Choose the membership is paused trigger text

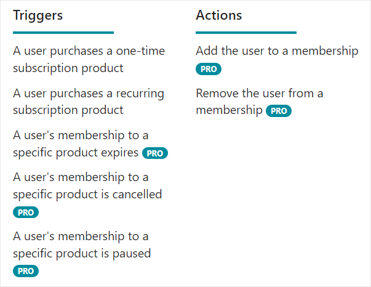coord(82,245)
